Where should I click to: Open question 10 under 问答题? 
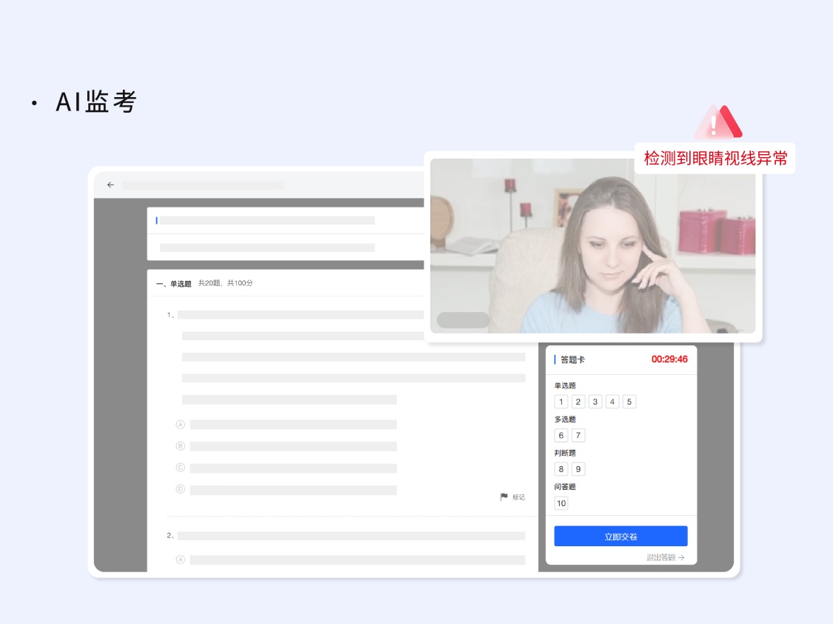click(561, 503)
